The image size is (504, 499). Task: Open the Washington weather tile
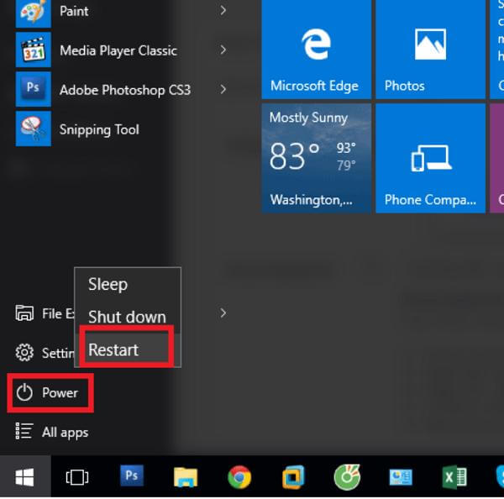[x=316, y=158]
